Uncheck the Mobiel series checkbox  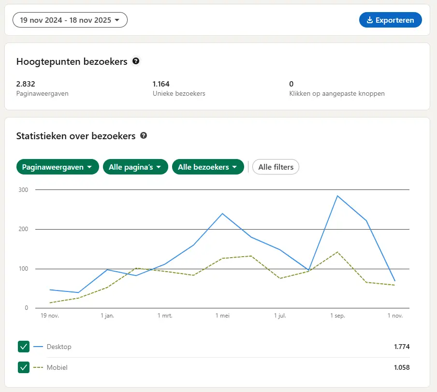[24, 367]
